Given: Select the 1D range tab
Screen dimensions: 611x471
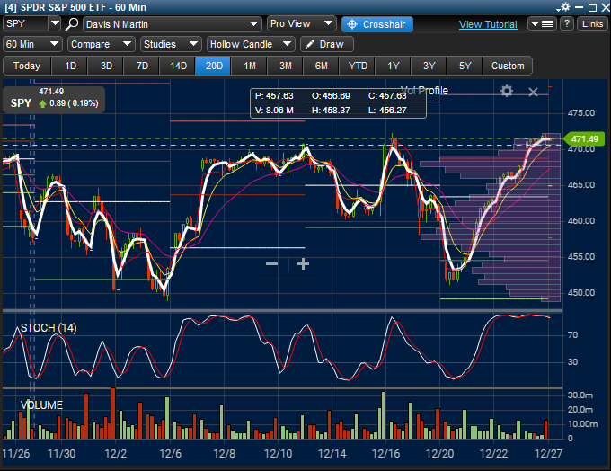Looking at the screenshot, I should tap(70, 66).
